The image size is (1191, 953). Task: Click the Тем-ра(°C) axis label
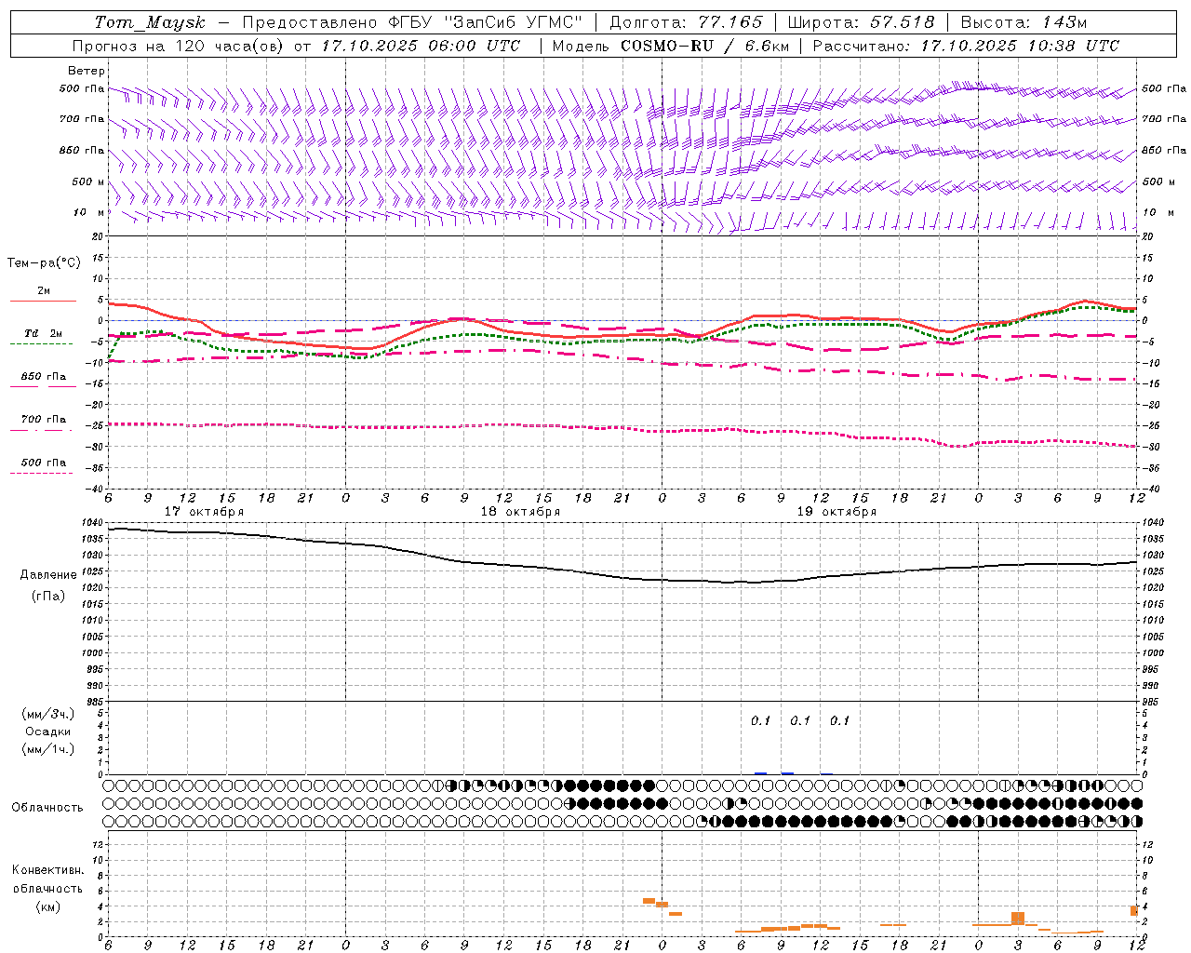tap(44, 263)
